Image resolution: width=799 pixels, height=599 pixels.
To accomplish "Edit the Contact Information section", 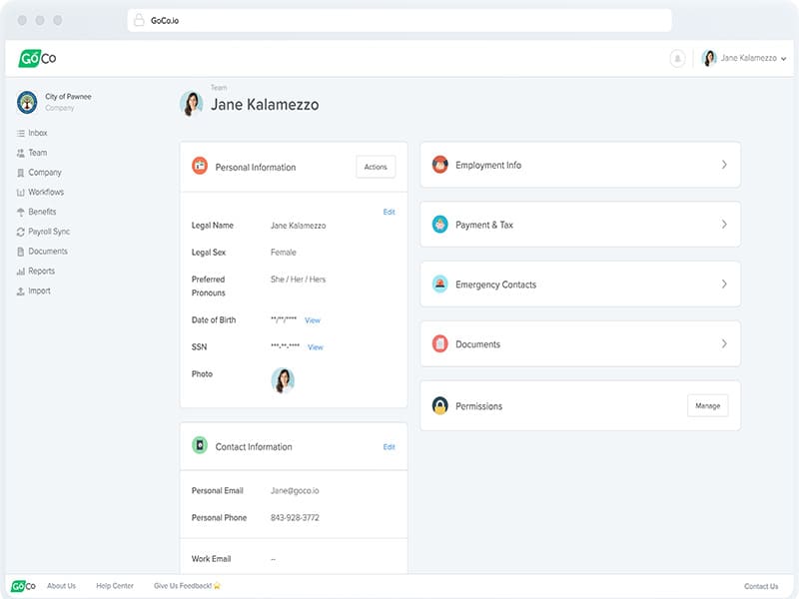I will coord(389,447).
